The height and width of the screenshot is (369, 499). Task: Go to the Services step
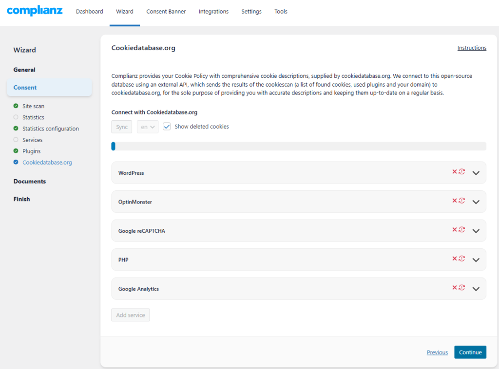[33, 140]
